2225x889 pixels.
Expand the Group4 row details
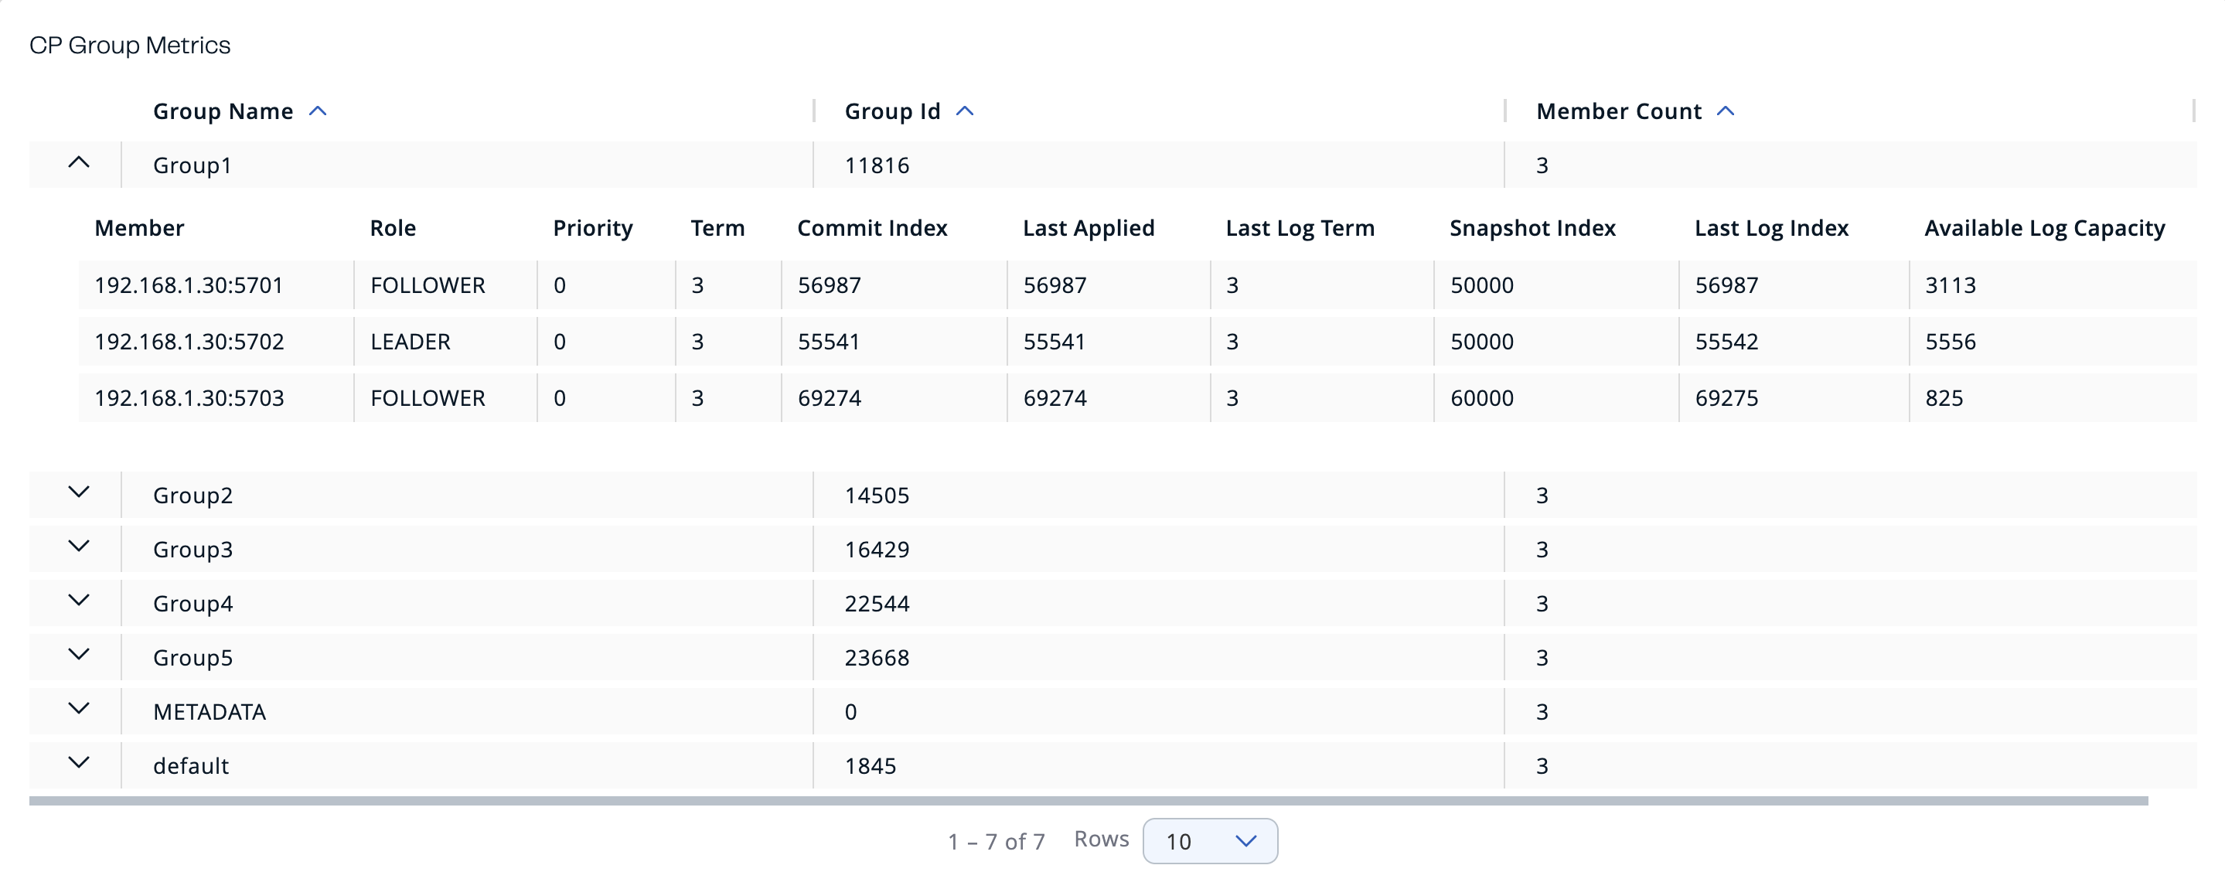[x=80, y=602]
